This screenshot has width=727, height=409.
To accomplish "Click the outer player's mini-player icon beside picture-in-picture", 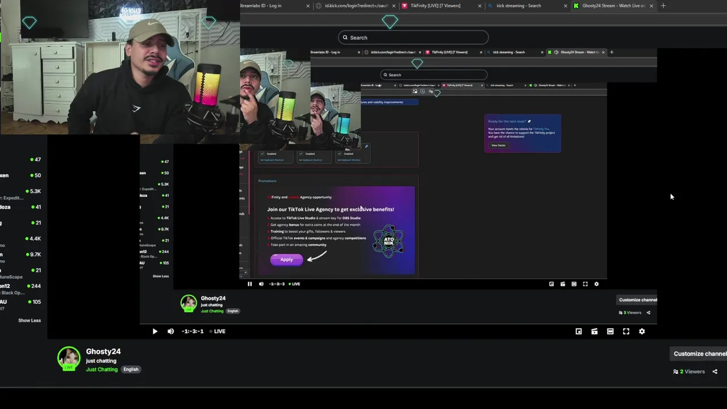I will [x=595, y=331].
